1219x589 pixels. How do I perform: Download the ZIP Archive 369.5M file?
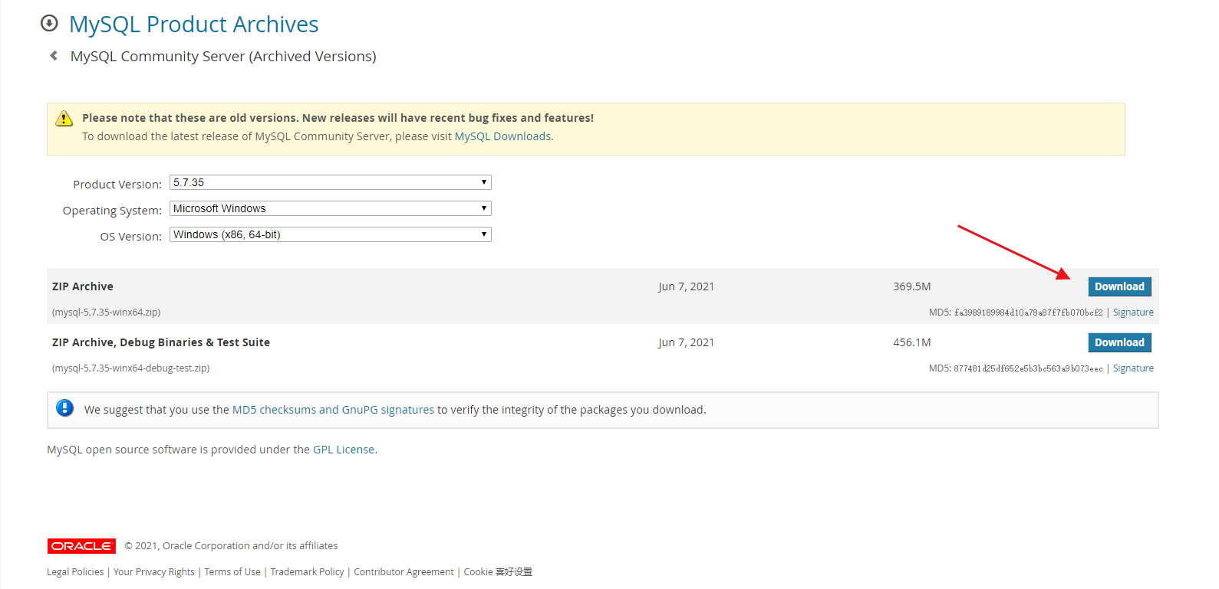[x=1119, y=286]
